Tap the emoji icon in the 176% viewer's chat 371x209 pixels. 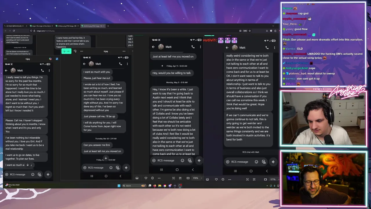coord(182,161)
